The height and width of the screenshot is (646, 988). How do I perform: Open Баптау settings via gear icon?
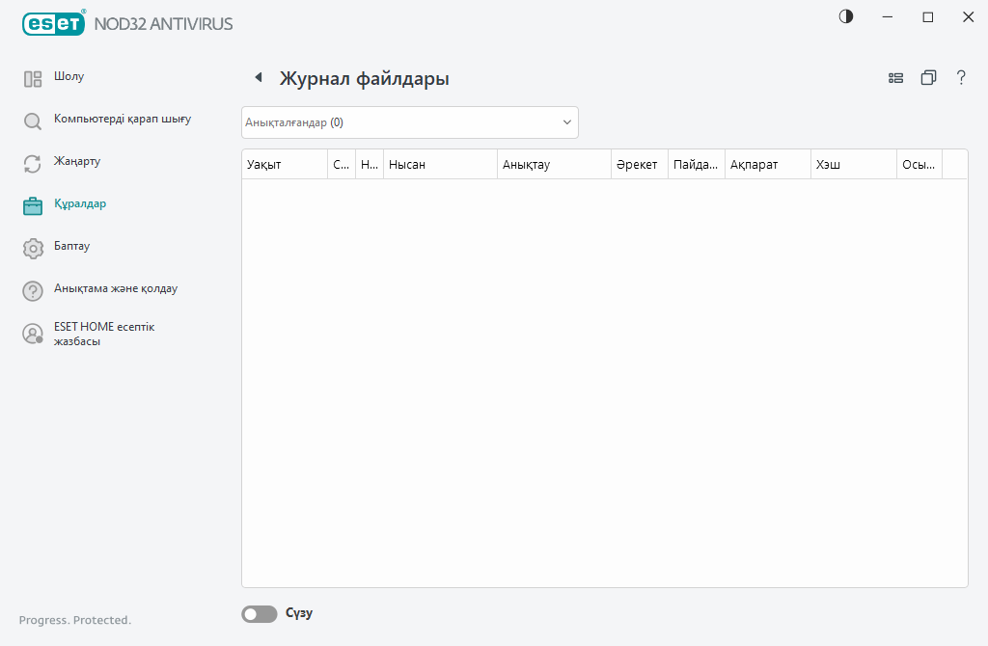point(32,247)
